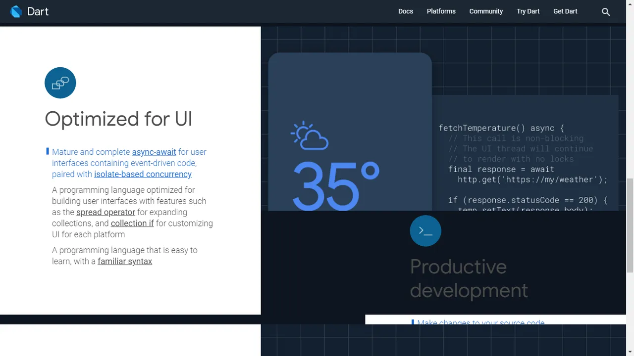Click the 'A programming language that is easy' paragraph
The image size is (634, 356).
coord(125,256)
